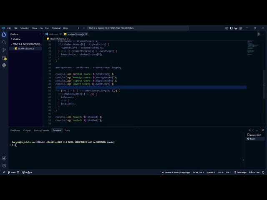Click the Darwin A. Frias blame annotation
267x200 pixels.
click(x=176, y=172)
